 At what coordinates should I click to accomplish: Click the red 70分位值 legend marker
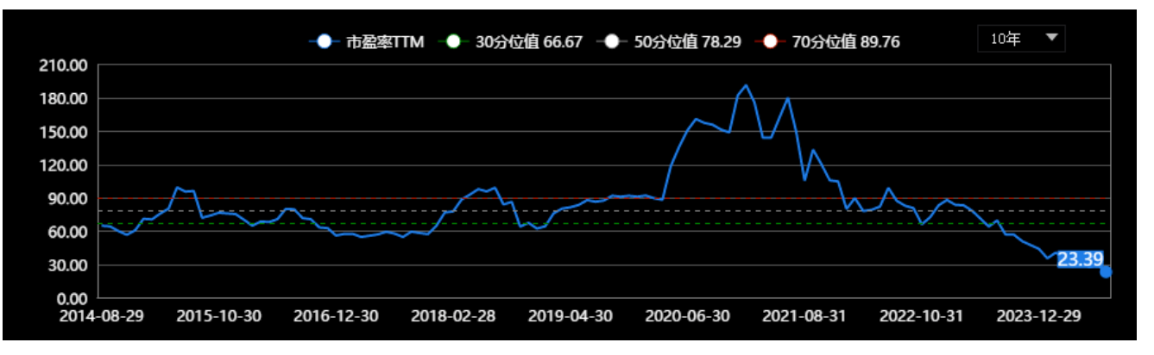(x=771, y=41)
